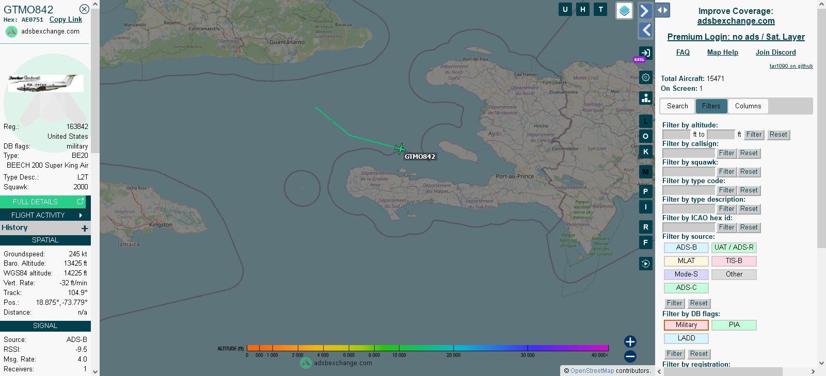Expand the History section with plus
Screen dimensions: 826x376
85,228
